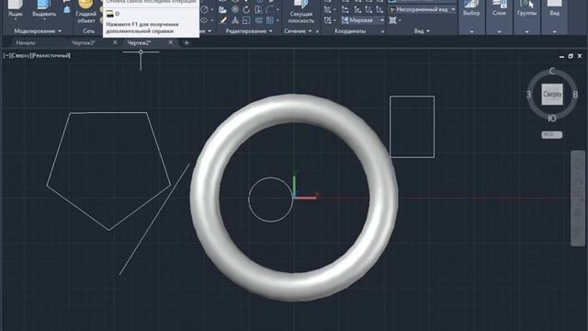Click the [-] viewport control
The image size is (588, 331).
point(6,55)
